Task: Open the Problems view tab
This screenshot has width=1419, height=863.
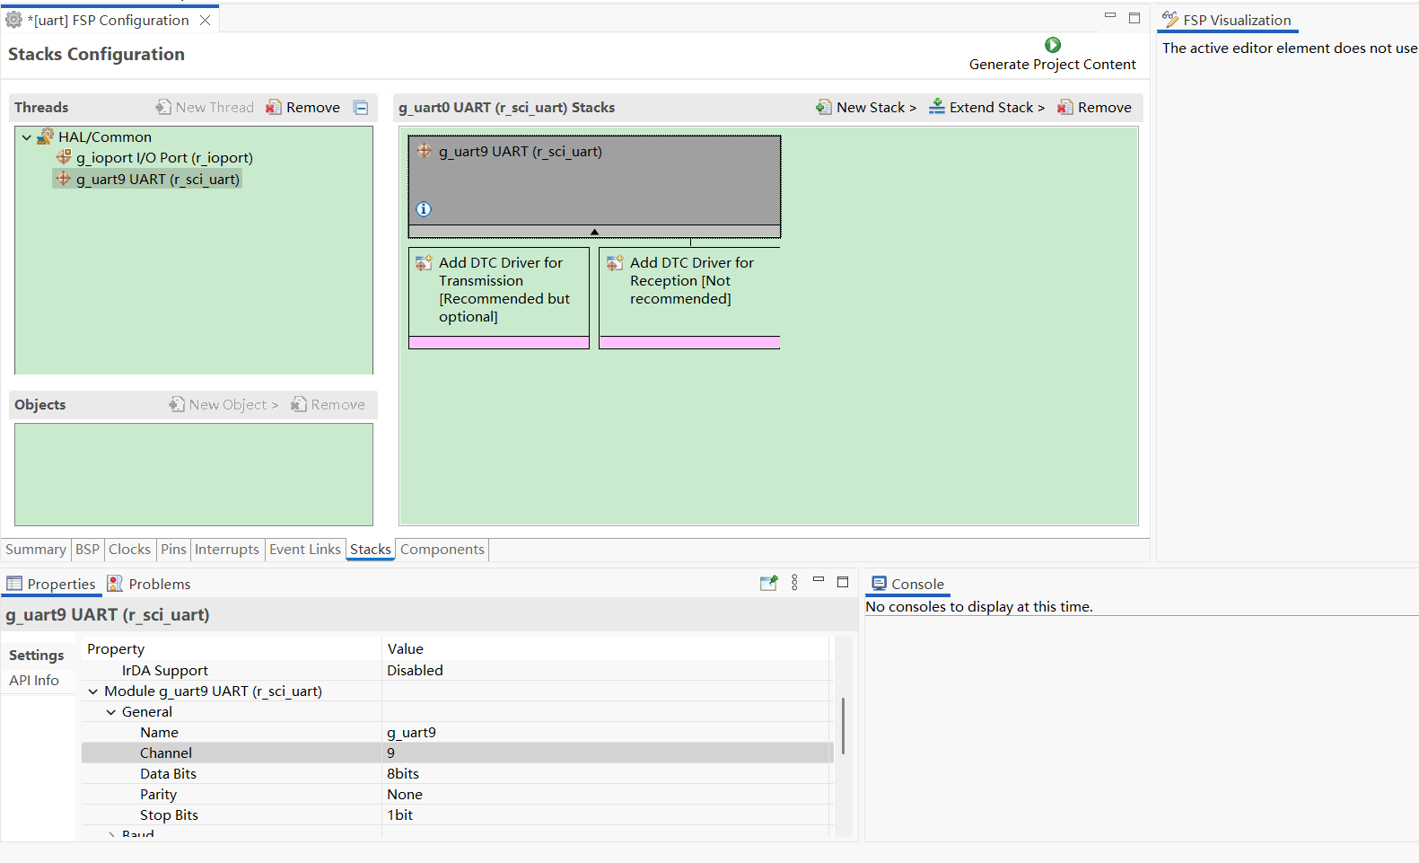Action: point(149,584)
